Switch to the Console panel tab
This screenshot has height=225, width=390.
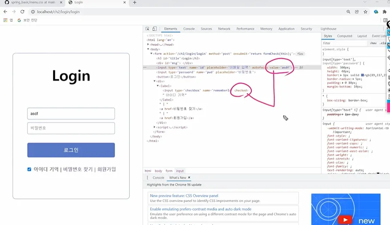tap(189, 29)
